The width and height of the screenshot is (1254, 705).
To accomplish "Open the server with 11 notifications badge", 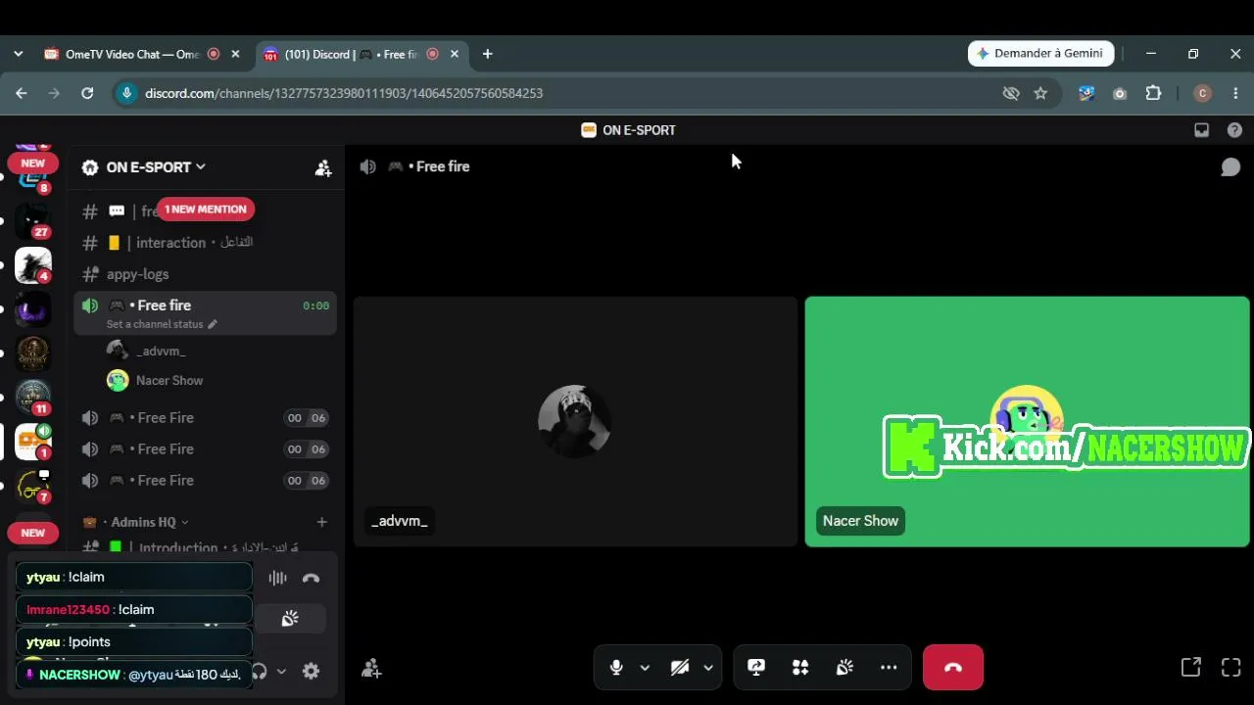I will 32,398.
